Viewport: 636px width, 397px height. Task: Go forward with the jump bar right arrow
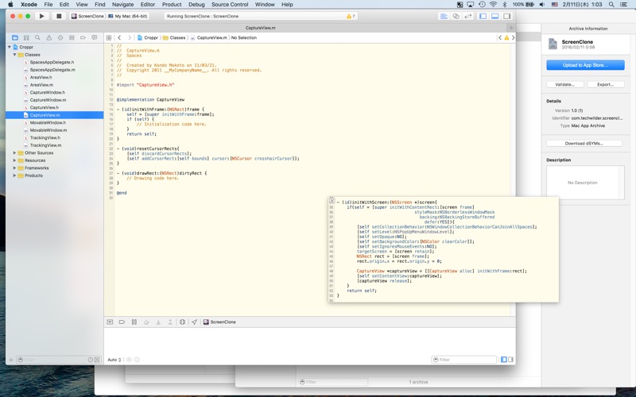[130, 37]
